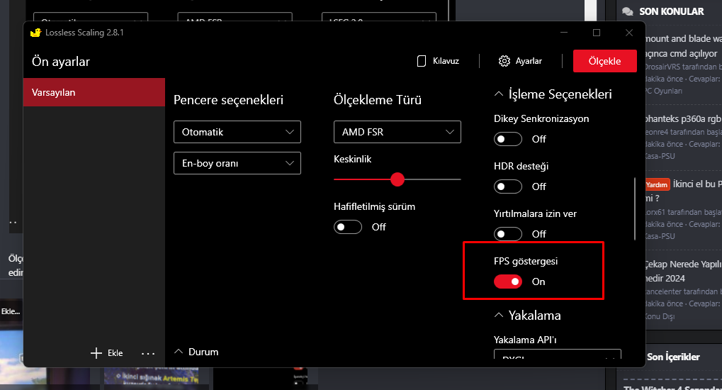The width and height of the screenshot is (722, 390).
Task: Click the Yardım tag in forum
Action: (657, 184)
